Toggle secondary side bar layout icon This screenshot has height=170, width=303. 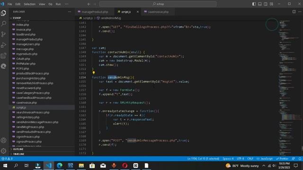(x=266, y=4)
